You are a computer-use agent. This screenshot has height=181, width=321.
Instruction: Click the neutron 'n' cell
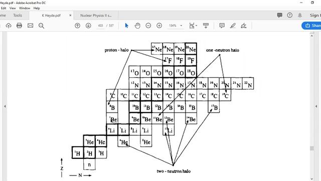tap(89, 164)
